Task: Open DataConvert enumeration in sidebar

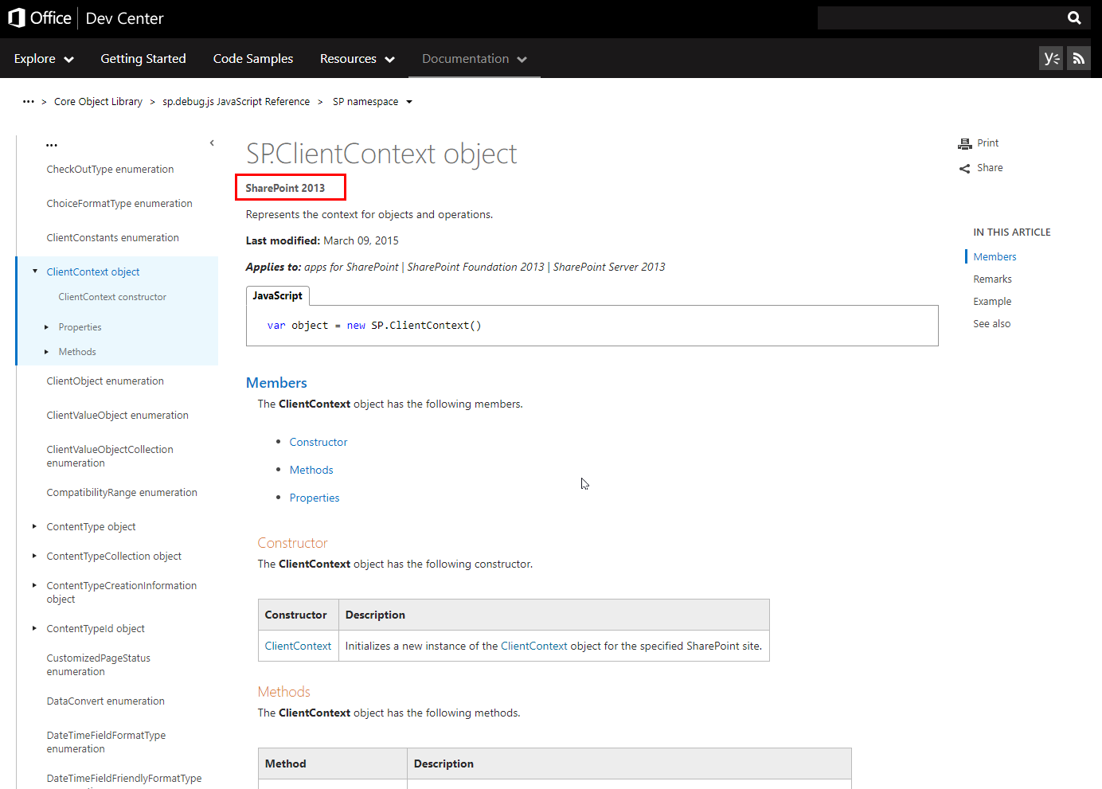Action: tap(105, 701)
